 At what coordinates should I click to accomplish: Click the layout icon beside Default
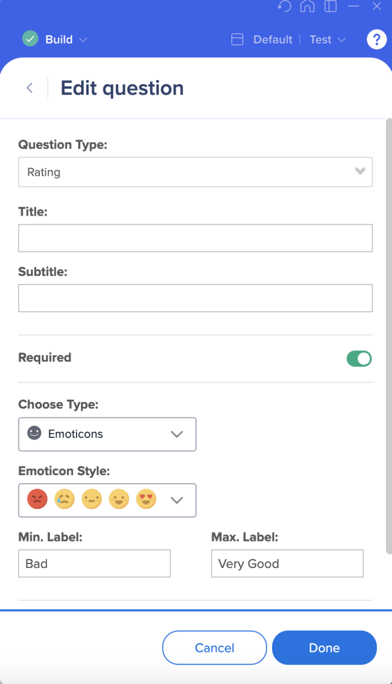(237, 39)
